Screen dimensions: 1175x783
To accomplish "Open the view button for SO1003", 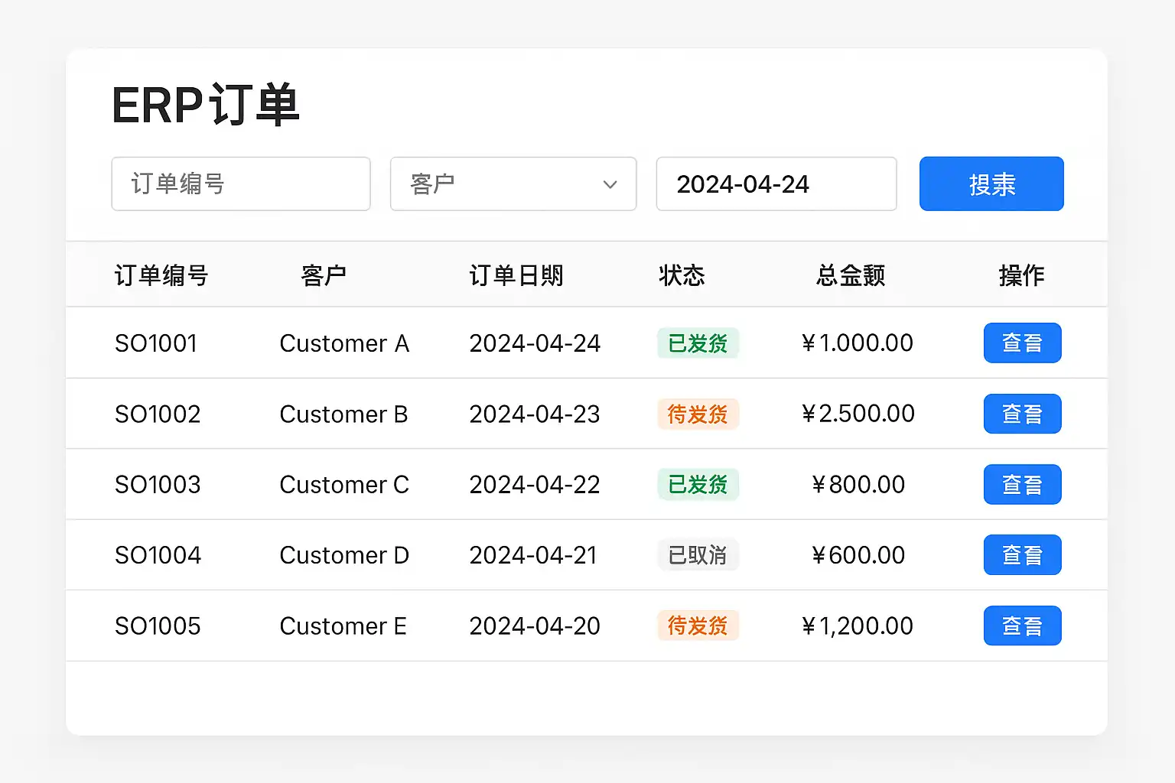I will [x=1022, y=485].
